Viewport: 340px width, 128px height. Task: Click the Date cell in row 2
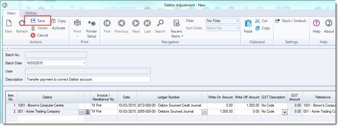(127, 111)
